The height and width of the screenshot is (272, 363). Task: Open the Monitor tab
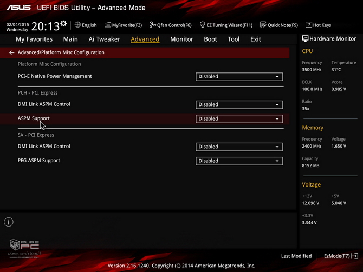pos(181,39)
